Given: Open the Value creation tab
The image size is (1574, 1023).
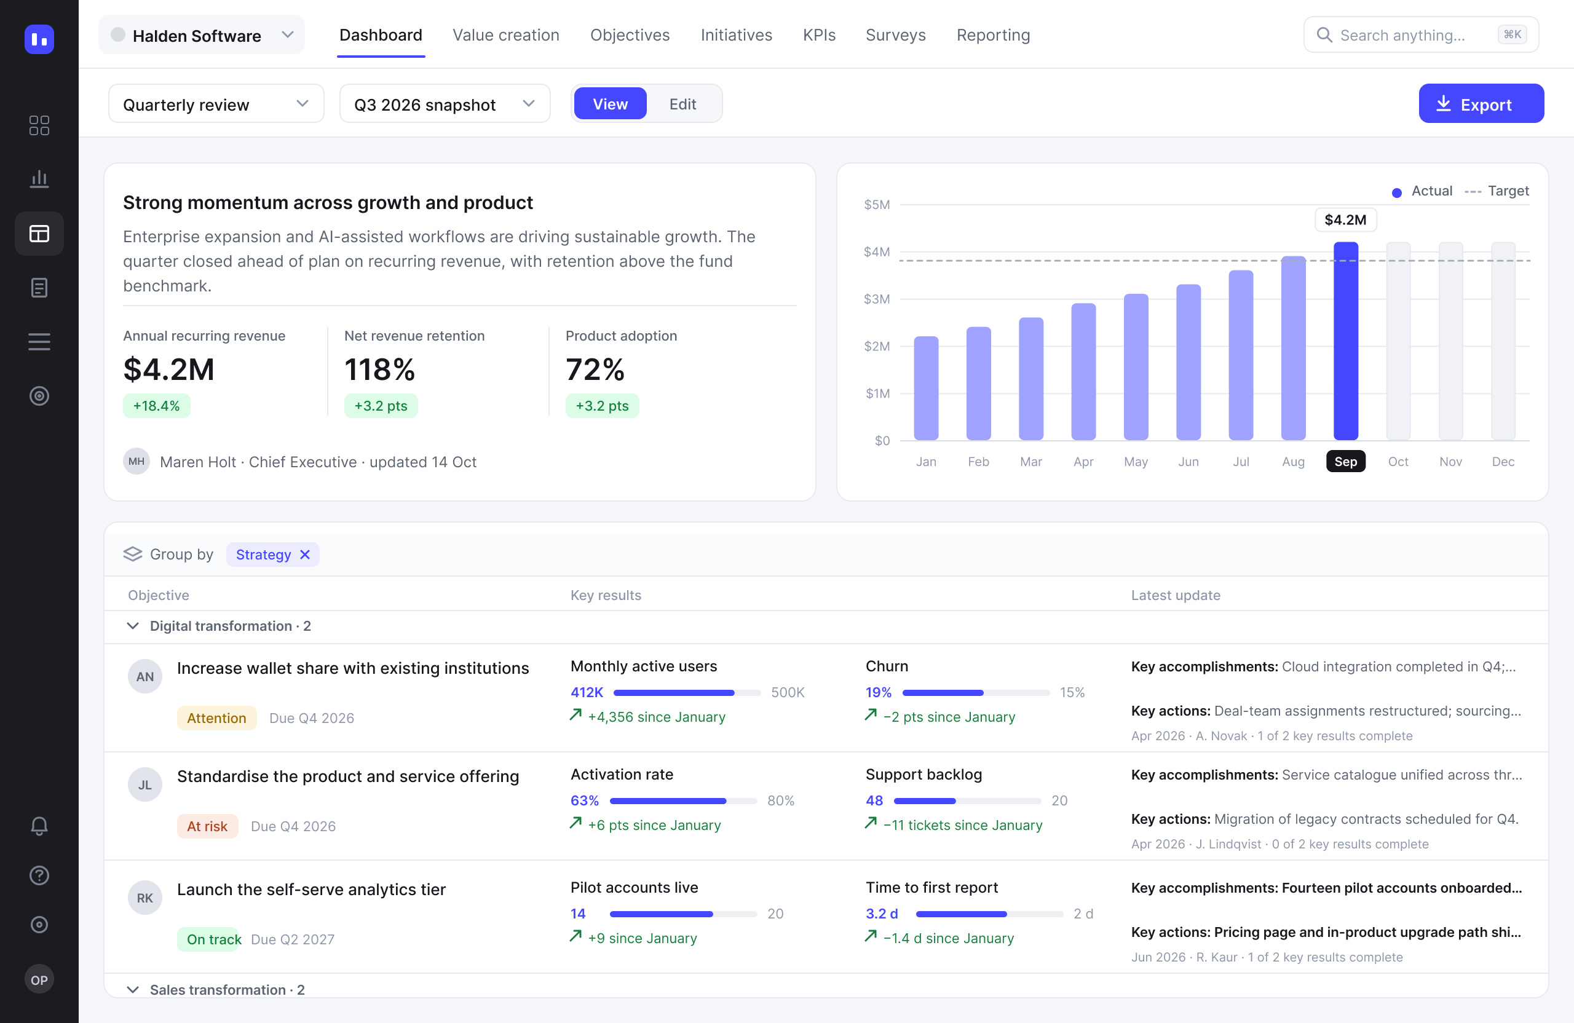Looking at the screenshot, I should pyautogui.click(x=505, y=35).
